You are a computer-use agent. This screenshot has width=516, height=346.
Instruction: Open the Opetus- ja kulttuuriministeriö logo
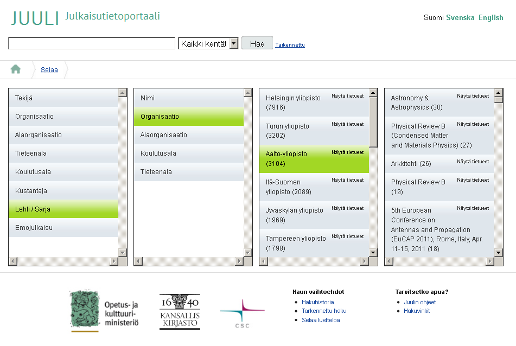pos(104,311)
